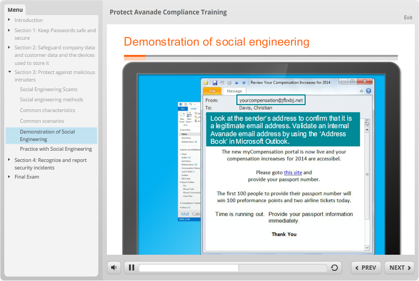This screenshot has height=281, width=419.
Task: Open Social Engineering Scams lesson
Action: click(x=49, y=90)
